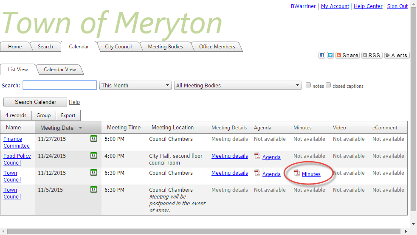
Task: Toggle the notes checkbox
Action: pyautogui.click(x=308, y=85)
